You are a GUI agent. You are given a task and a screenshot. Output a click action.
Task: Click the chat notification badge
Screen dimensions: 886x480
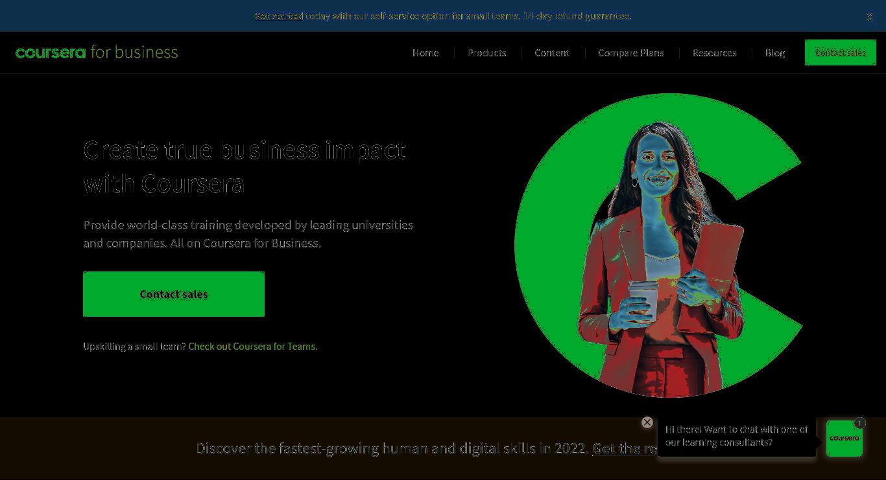[x=859, y=423]
